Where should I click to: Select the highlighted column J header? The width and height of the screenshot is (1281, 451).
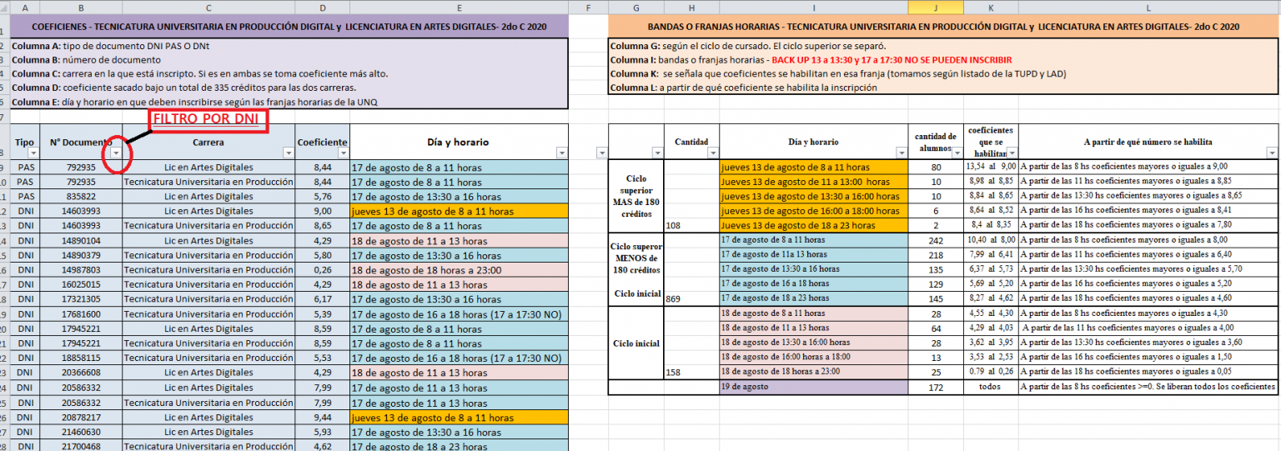pyautogui.click(x=935, y=8)
